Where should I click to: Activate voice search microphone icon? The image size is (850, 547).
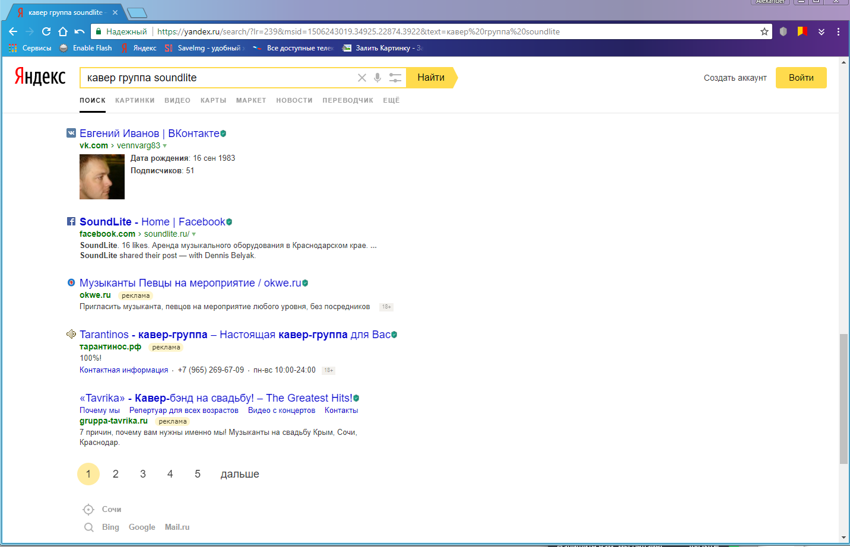378,78
